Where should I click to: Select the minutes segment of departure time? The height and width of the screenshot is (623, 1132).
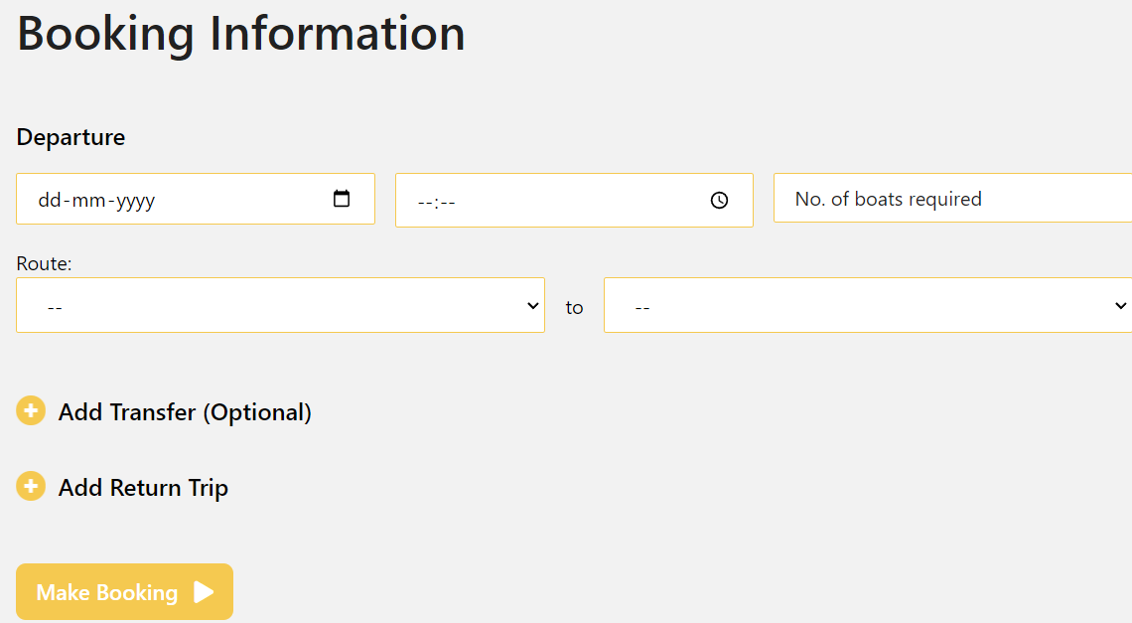click(x=447, y=202)
